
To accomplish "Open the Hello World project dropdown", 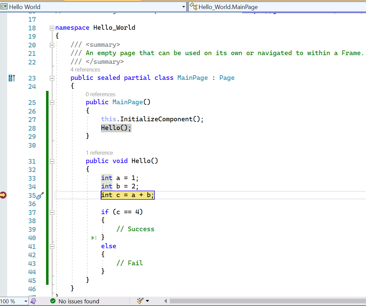I will point(184,7).
